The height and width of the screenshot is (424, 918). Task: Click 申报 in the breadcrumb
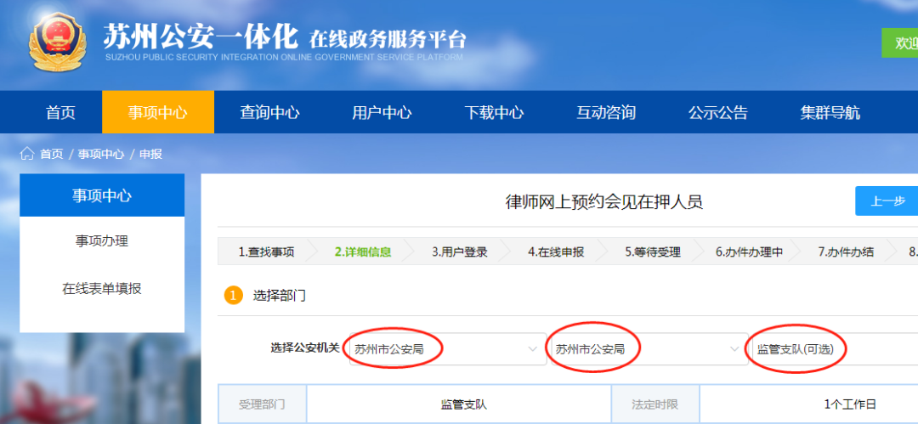click(151, 154)
